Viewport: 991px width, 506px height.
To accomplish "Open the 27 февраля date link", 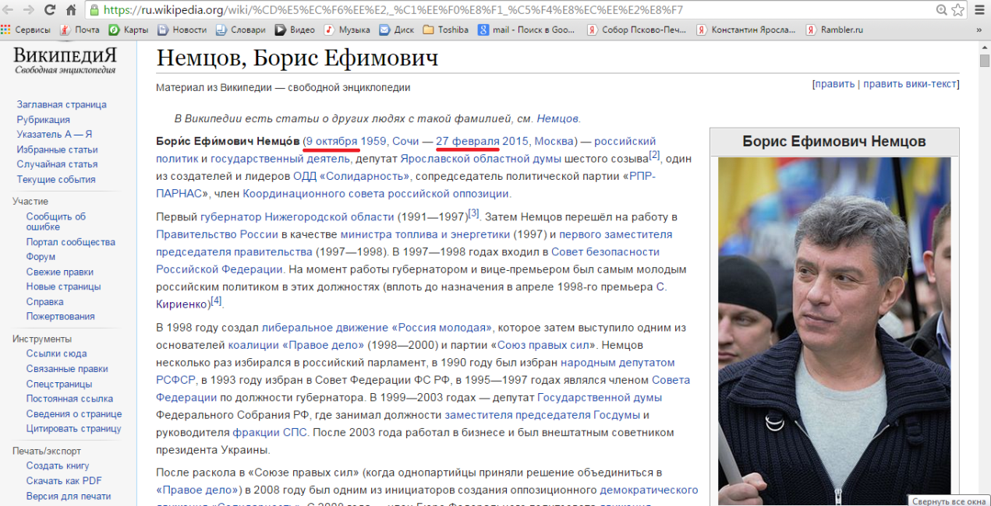I will click(x=468, y=141).
